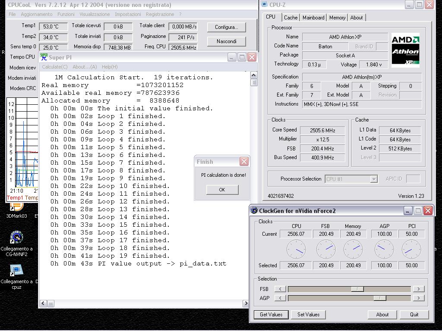Close the Super PI window
Image resolution: width=442 pixels, height=331 pixels.
click(x=252, y=57)
